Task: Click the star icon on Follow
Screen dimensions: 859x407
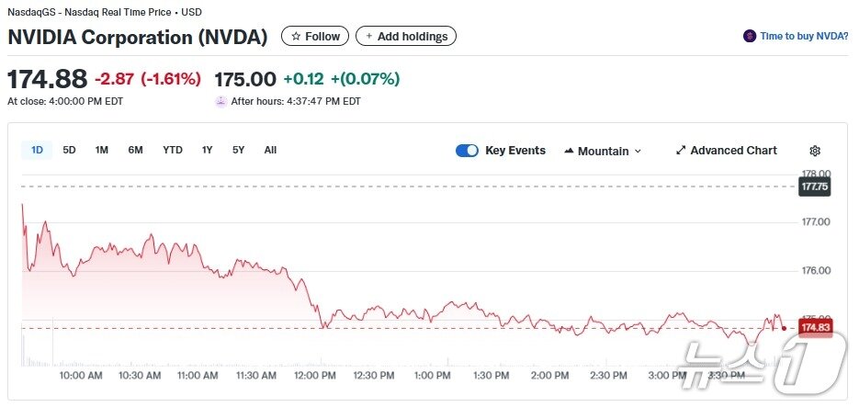Action: click(x=296, y=37)
